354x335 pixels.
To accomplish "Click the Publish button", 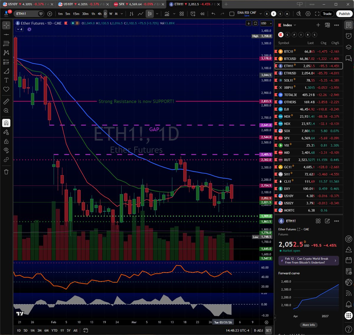I will (x=344, y=14).
